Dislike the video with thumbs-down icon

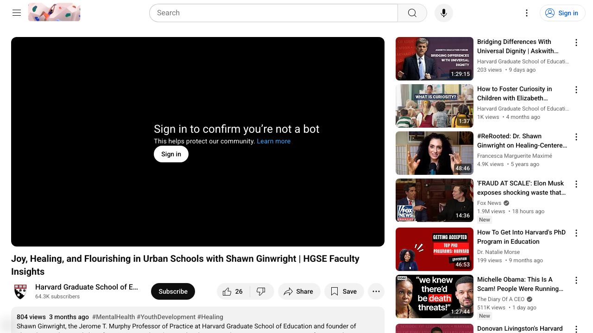[262, 291]
